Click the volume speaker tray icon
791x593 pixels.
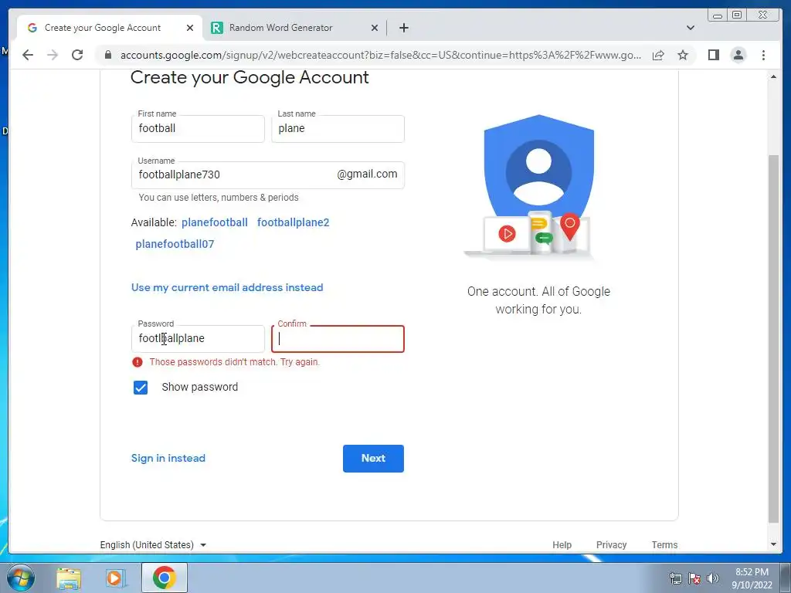(x=712, y=578)
